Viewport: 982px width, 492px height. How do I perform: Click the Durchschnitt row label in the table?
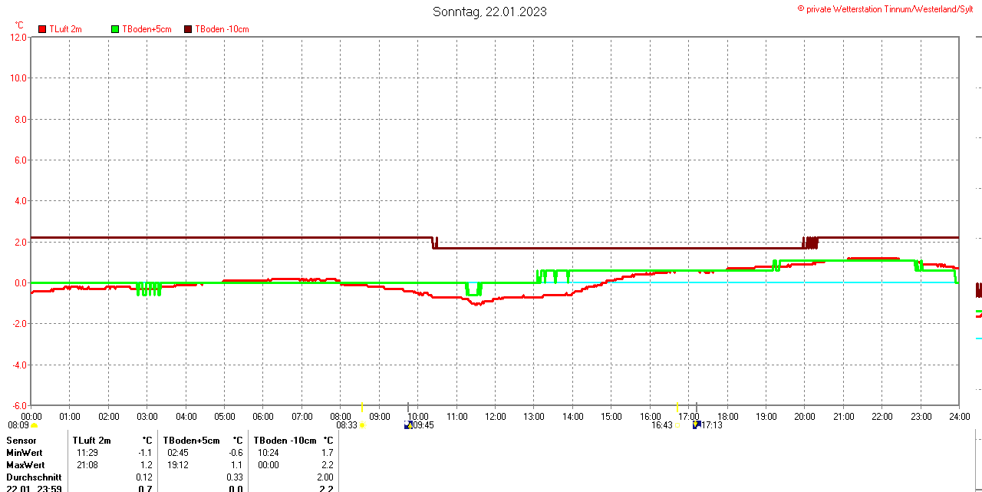[x=34, y=477]
